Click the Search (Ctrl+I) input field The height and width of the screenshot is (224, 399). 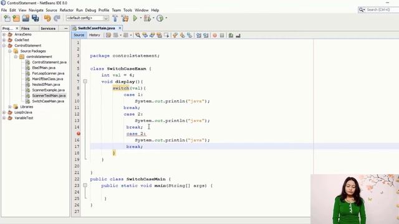[382, 10]
